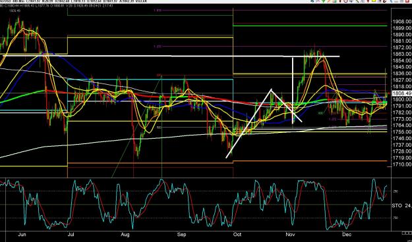Click the small boxes control below the indicator scale
The image size is (412, 242).
[407, 233]
